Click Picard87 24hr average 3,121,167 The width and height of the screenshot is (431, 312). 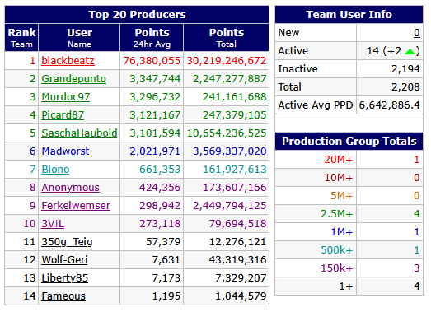155,115
